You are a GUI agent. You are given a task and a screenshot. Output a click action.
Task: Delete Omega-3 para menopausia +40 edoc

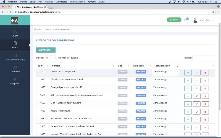[x=205, y=88]
